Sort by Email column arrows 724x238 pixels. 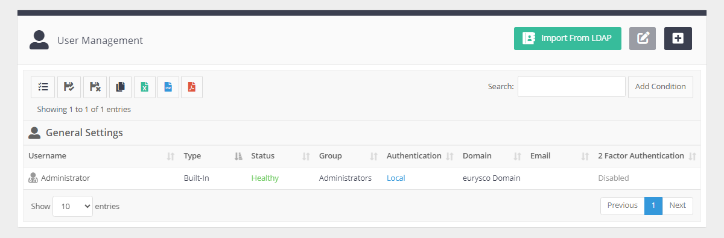(x=585, y=156)
